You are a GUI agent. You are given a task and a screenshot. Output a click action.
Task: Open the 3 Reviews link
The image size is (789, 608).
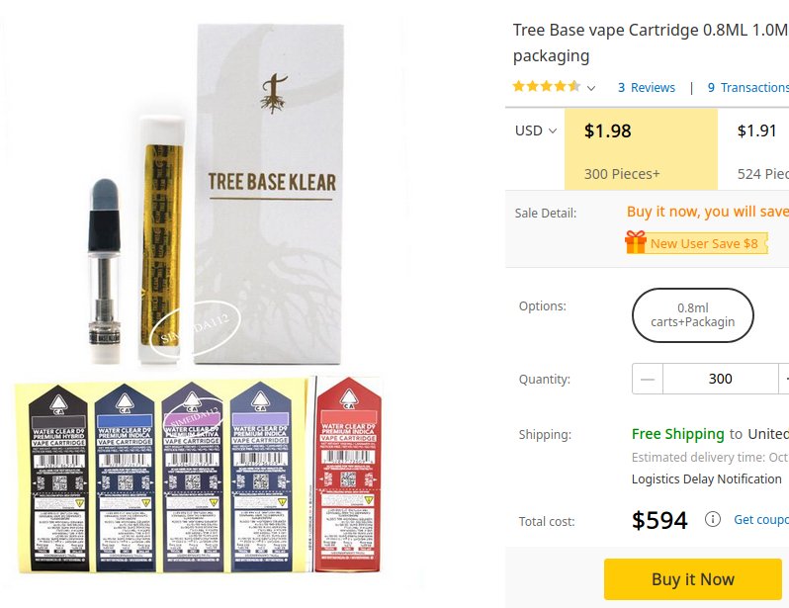tap(646, 88)
